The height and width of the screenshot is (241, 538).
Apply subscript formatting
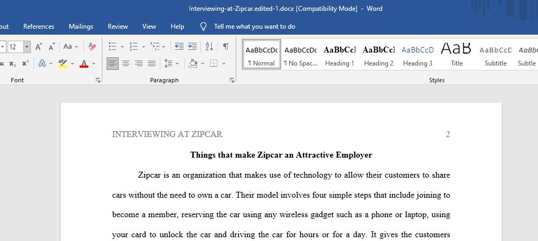click(x=12, y=63)
